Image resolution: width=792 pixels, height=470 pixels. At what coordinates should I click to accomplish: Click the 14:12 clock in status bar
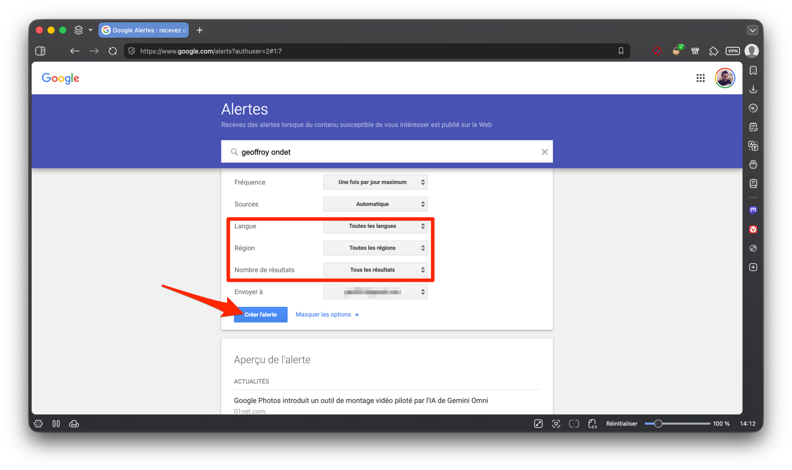point(747,423)
